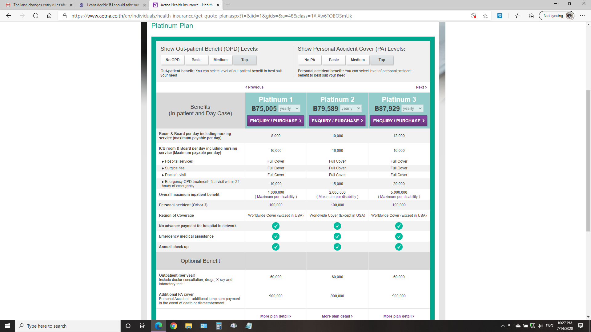Click Enquiry / Purchase for Platinum 1
The image size is (591, 332).
275,121
